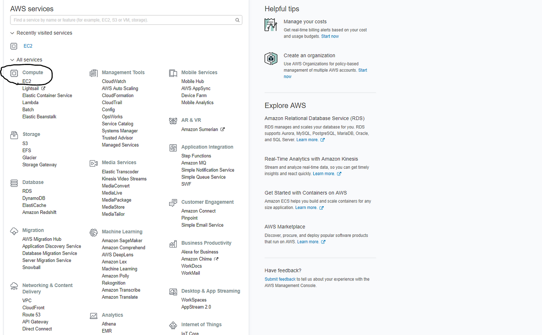
Task: Open Elastic Beanstalk
Action: [x=39, y=116]
